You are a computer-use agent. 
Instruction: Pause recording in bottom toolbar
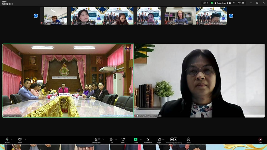(172, 139)
